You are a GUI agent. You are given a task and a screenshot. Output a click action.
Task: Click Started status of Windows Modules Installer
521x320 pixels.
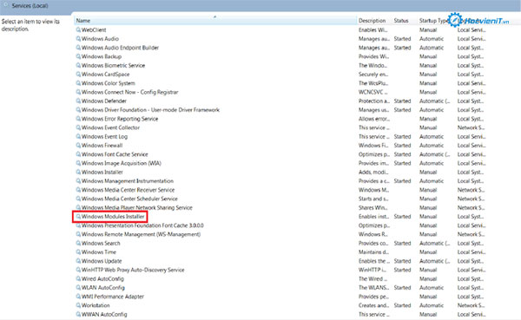[402, 217]
